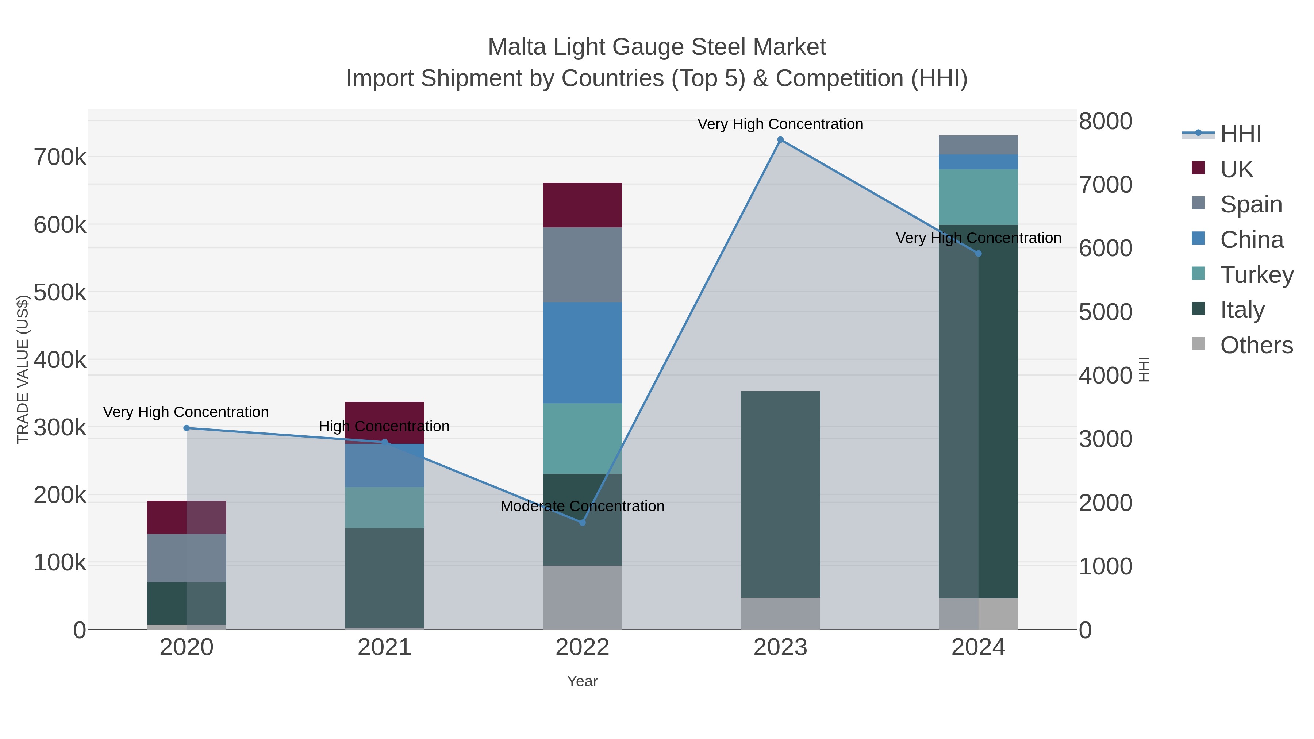Click the 2020 x-axis tick label
Screen dimensions: 1314x739
coord(187,648)
